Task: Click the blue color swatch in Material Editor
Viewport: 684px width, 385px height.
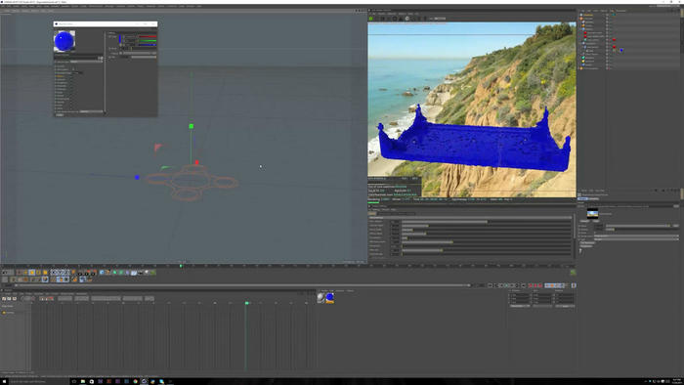Action: 120,39
